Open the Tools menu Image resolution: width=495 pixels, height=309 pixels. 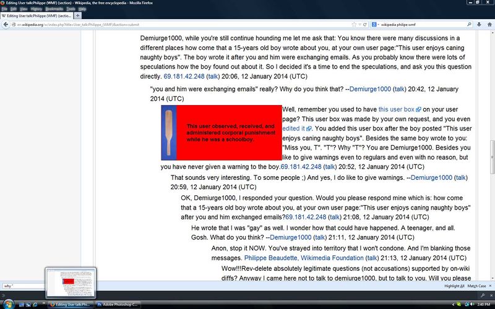[71, 9]
